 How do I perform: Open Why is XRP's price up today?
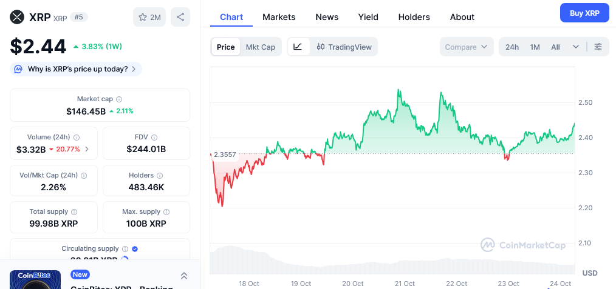[76, 69]
